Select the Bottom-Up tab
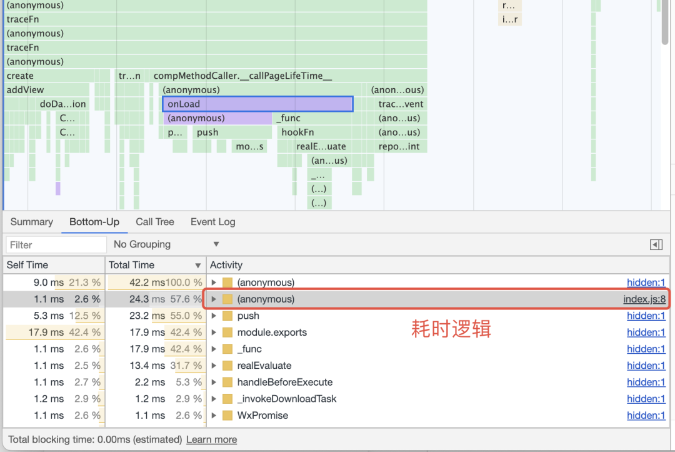This screenshot has width=675, height=452. [94, 222]
